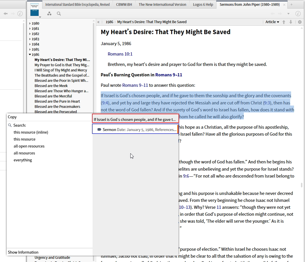The width and height of the screenshot is (305, 262).
Task: Open 'Blessed are the Poor in Spirit' sermon
Action: (x=61, y=81)
